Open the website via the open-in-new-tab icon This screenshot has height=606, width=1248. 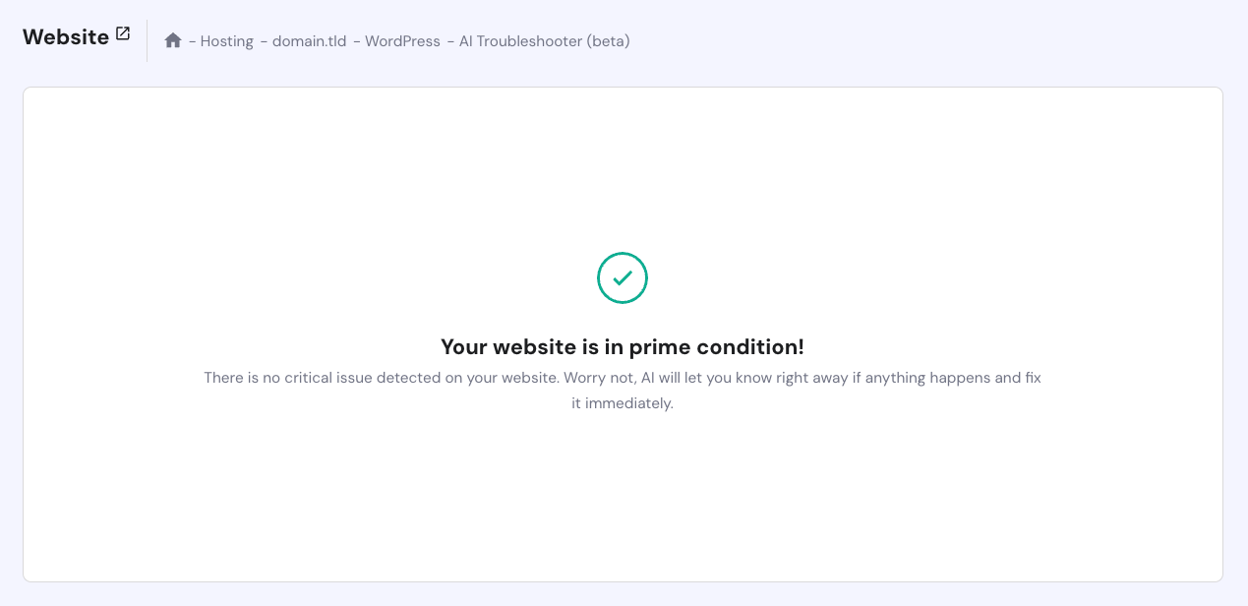click(122, 32)
